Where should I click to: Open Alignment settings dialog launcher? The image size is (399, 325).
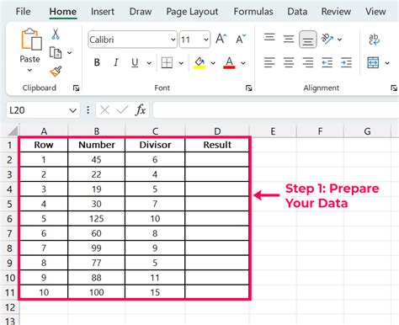pos(394,88)
